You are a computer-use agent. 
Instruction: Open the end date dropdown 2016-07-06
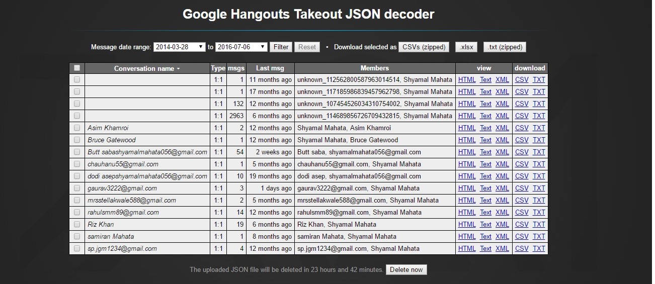click(241, 47)
